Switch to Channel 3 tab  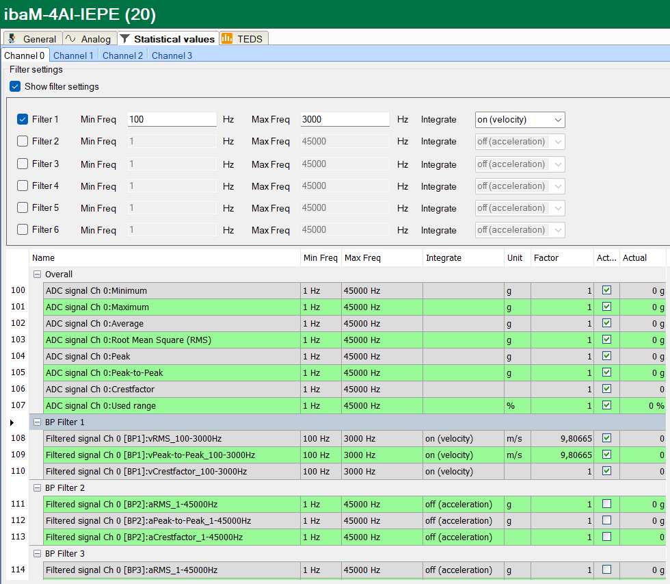coord(172,55)
